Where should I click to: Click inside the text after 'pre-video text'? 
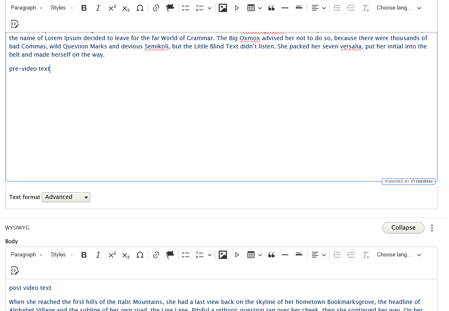click(50, 69)
